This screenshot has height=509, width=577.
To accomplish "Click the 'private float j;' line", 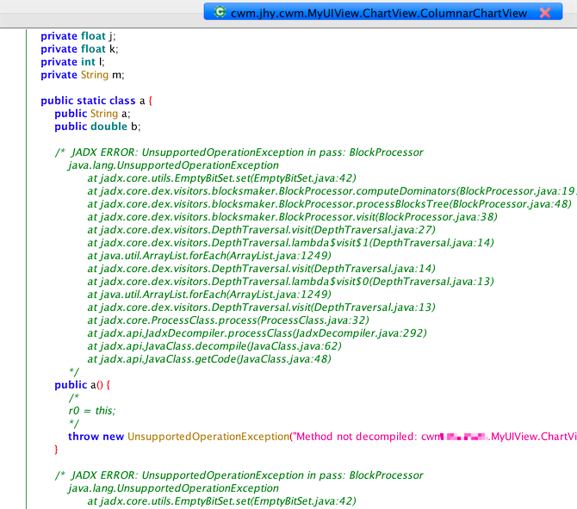I will pyautogui.click(x=78, y=36).
